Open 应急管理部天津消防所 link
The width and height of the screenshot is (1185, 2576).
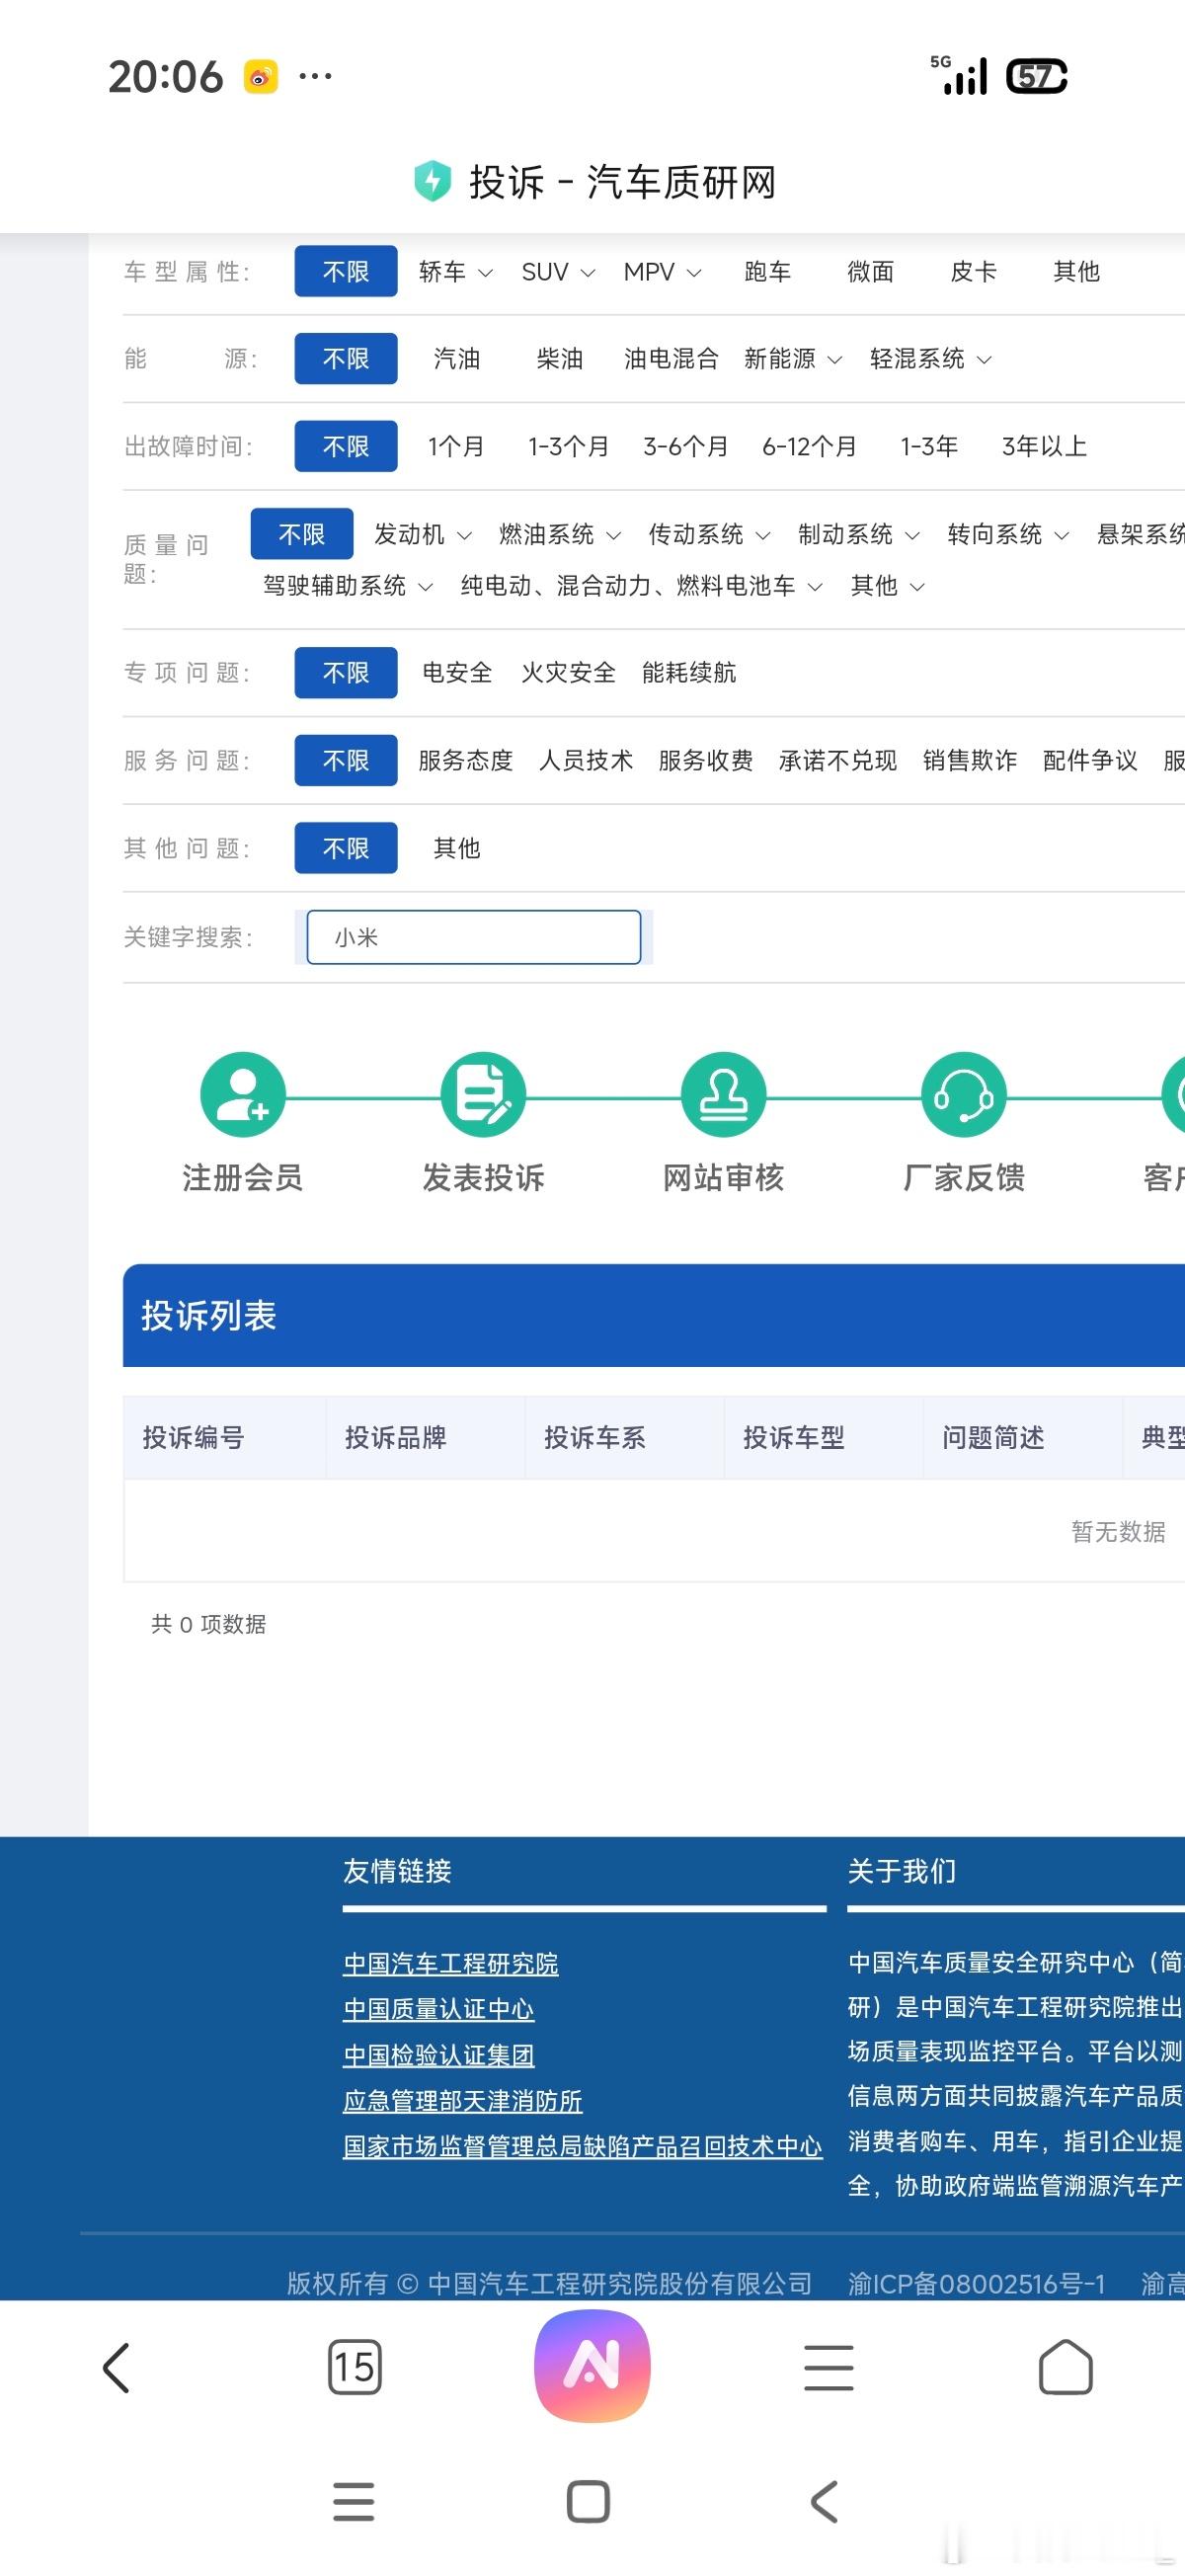[462, 2101]
